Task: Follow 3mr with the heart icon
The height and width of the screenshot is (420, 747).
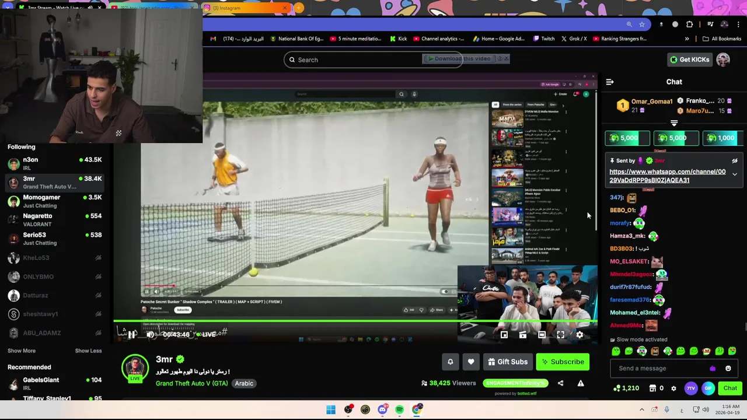Action: point(471,362)
